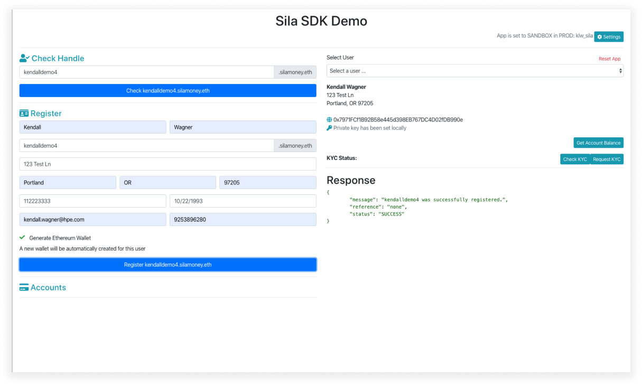This screenshot has width=642, height=386.
Task: Click the credit card icon beside Accounts
Action: 24,287
